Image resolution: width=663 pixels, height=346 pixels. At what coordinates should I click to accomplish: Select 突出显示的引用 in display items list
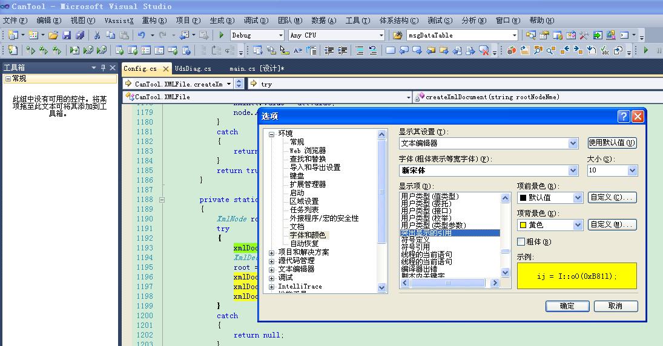[x=450, y=233]
